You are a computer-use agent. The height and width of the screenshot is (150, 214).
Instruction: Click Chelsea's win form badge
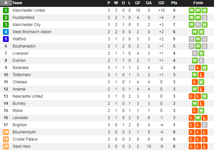coord(201,82)
